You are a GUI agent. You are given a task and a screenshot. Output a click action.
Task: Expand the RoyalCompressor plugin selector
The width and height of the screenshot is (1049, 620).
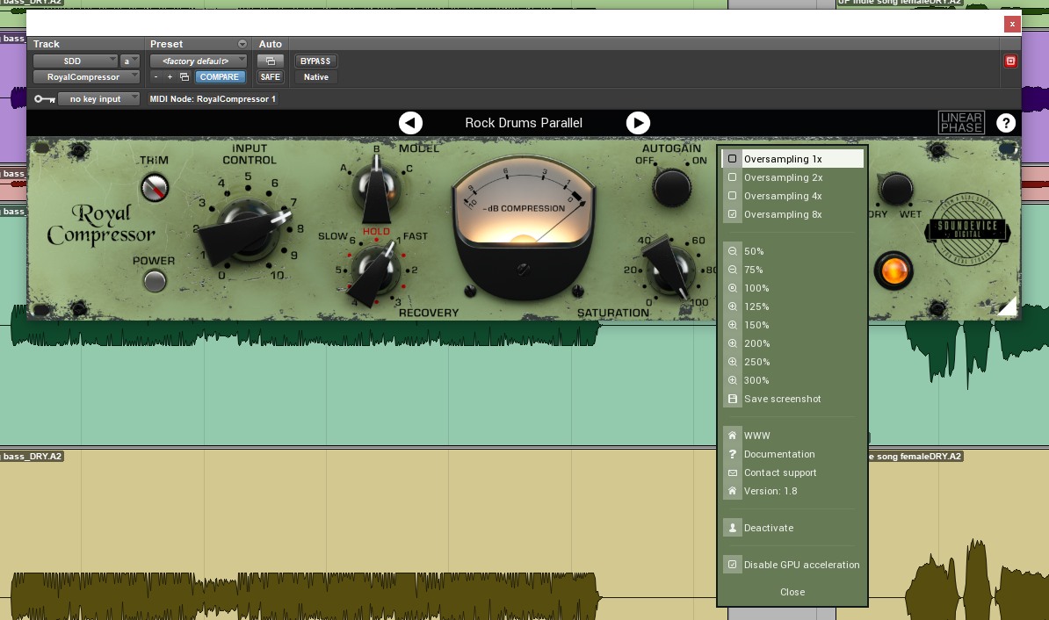pyautogui.click(x=86, y=77)
